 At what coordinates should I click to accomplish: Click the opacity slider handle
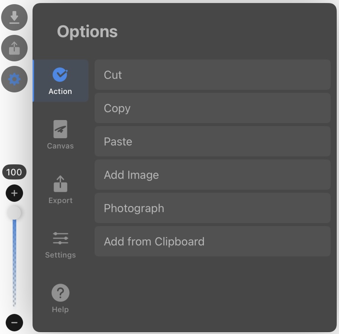click(x=14, y=213)
